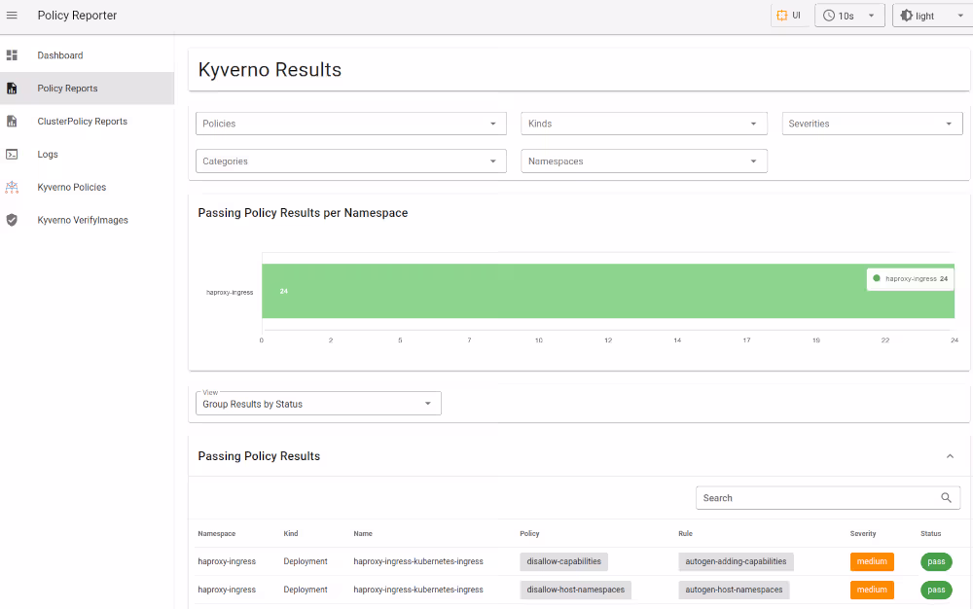Click the UI button in header
The image size is (973, 609).
pyautogui.click(x=788, y=16)
